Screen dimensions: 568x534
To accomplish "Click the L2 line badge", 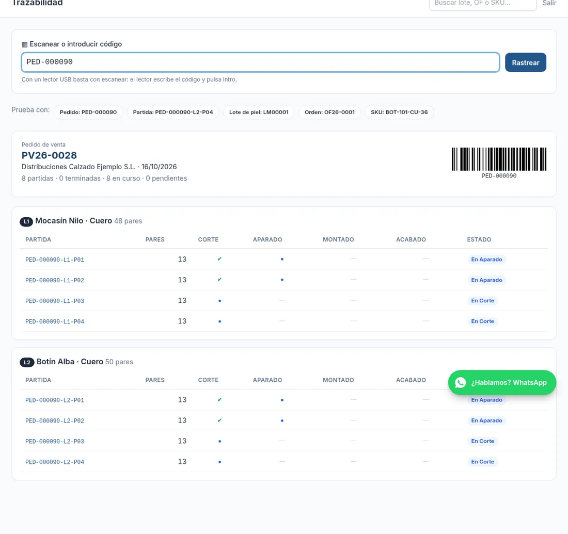I will click(27, 362).
